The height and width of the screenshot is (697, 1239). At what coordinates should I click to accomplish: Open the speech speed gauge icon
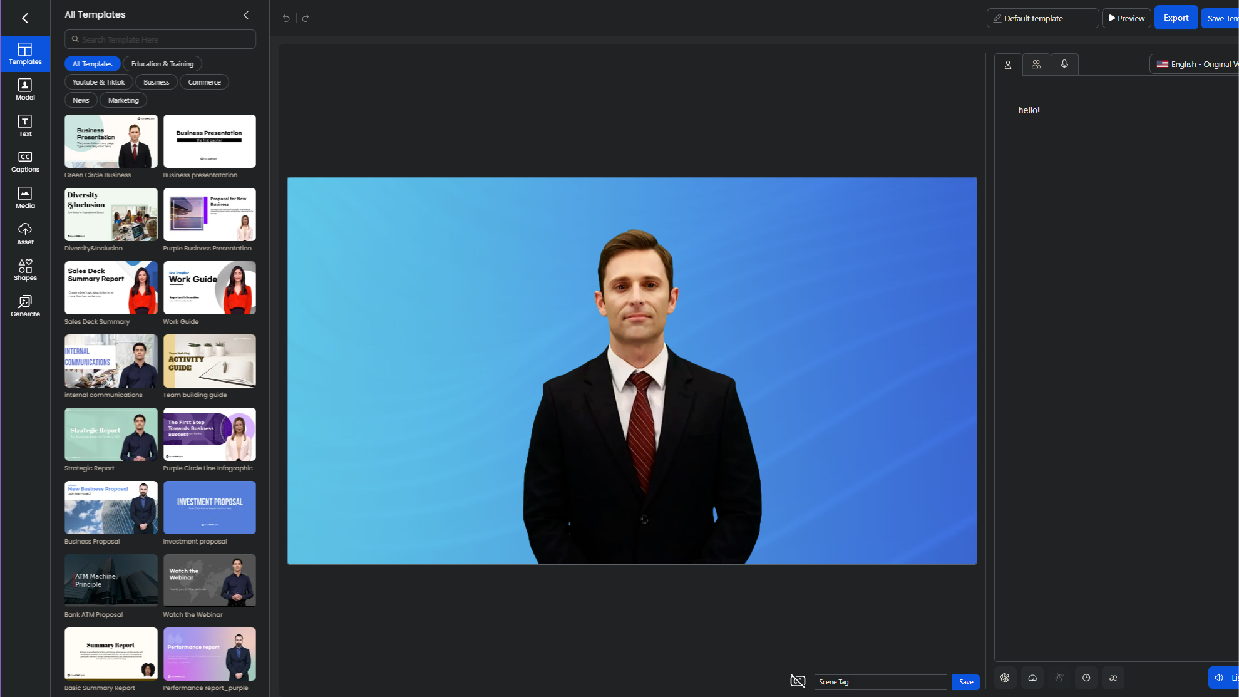click(x=1032, y=678)
